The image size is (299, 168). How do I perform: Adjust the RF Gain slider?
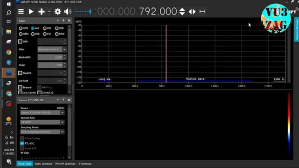coord(43,158)
